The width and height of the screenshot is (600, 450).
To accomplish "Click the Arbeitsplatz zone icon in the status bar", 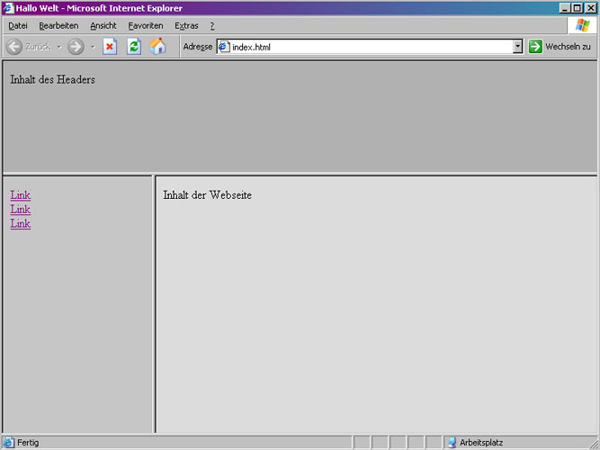I will (452, 442).
